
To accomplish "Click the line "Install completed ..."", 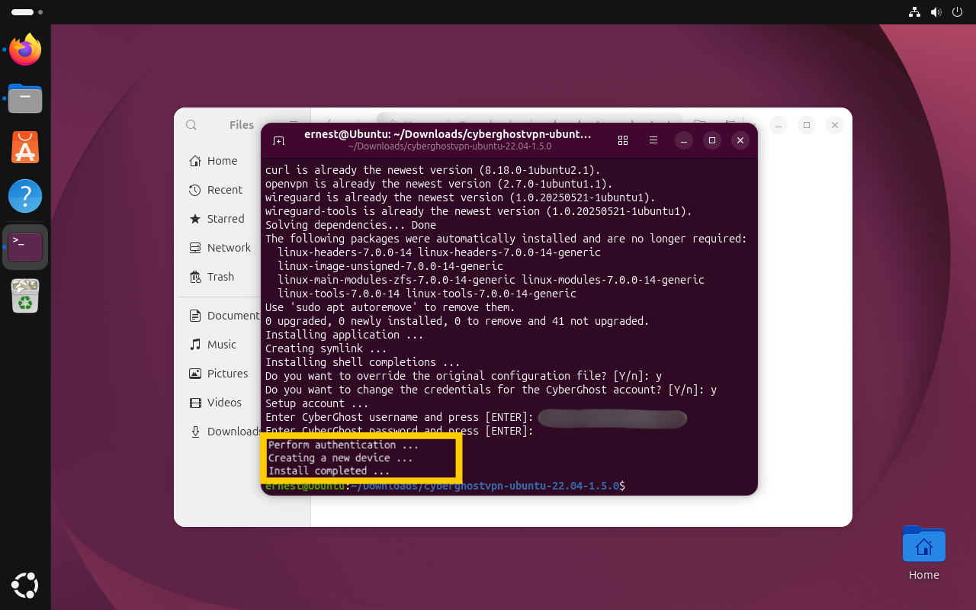I will (329, 471).
